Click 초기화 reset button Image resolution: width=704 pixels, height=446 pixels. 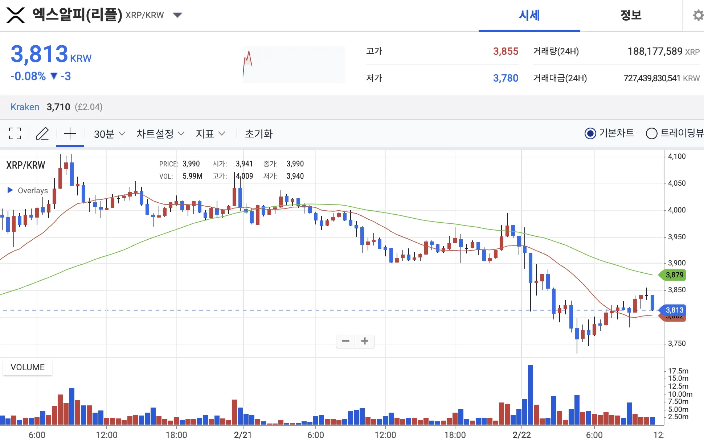pos(259,134)
